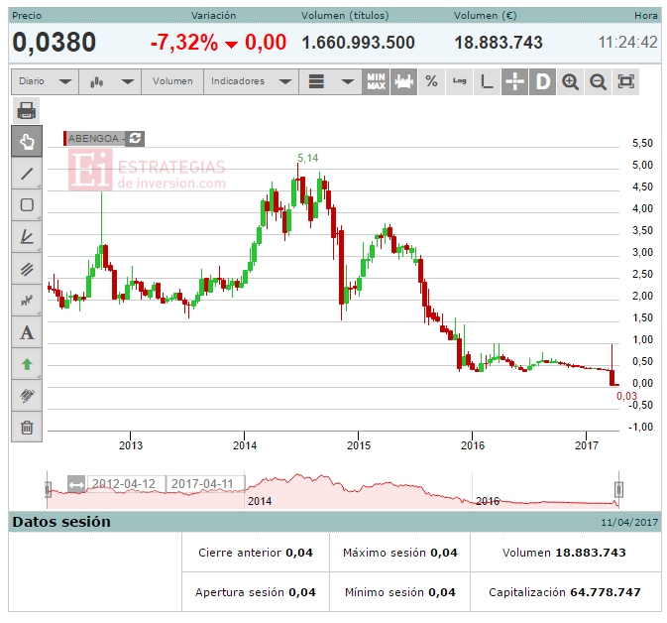Click the 11:24:42 time value
667x623 pixels.
coord(628,42)
